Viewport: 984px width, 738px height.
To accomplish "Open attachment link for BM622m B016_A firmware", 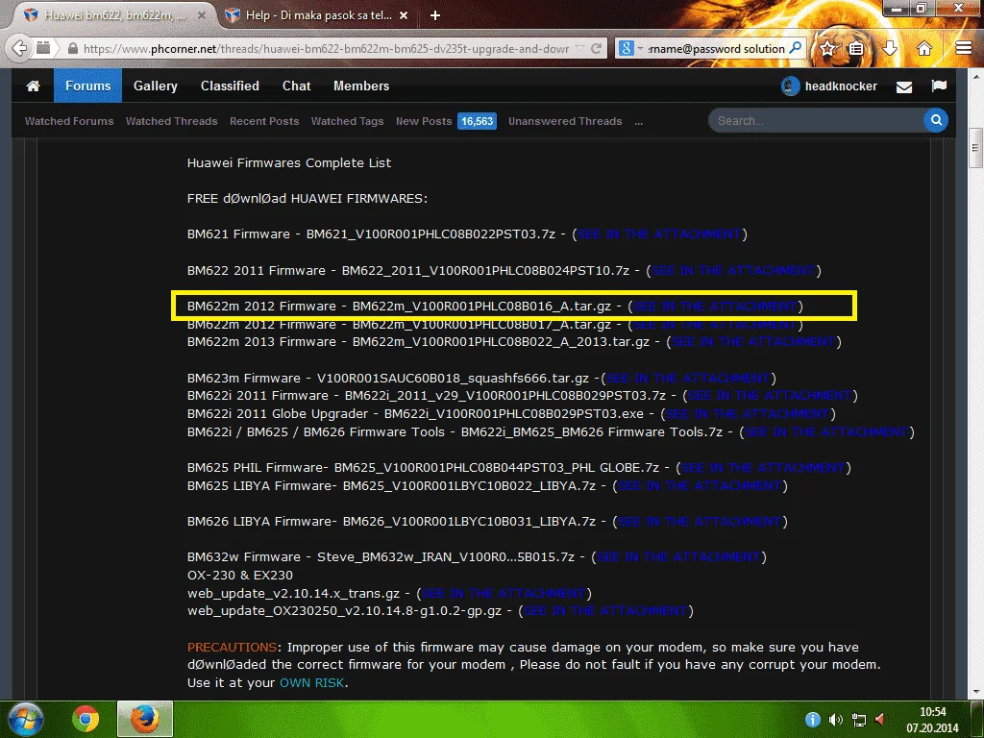I will click(x=715, y=307).
